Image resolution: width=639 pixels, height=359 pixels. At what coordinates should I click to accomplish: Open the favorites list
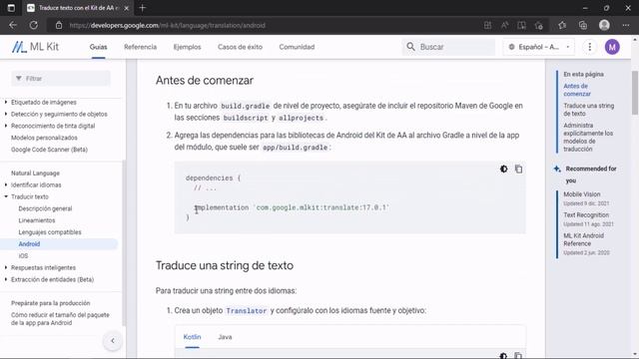(x=562, y=25)
